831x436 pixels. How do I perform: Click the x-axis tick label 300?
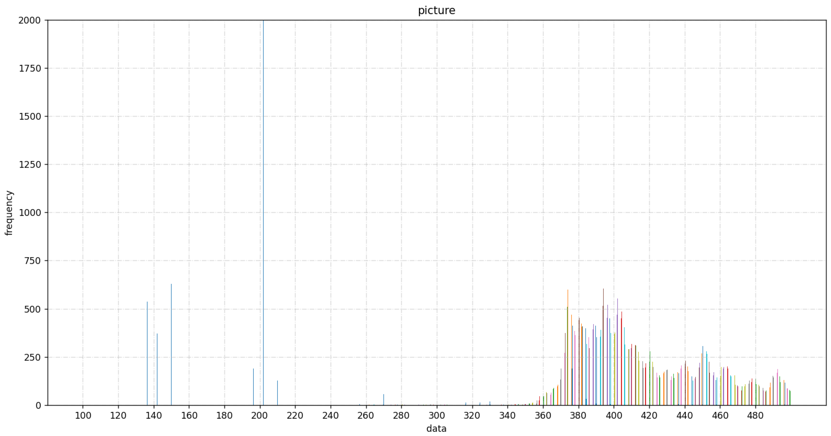(x=437, y=416)
